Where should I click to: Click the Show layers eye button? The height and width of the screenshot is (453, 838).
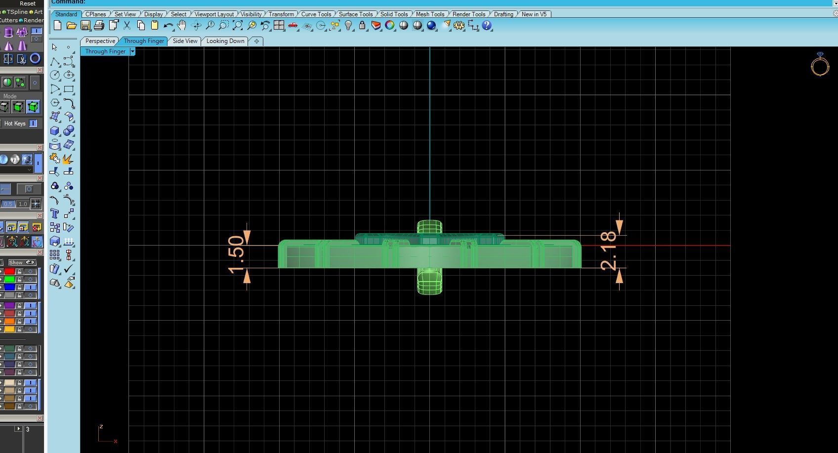(x=22, y=262)
